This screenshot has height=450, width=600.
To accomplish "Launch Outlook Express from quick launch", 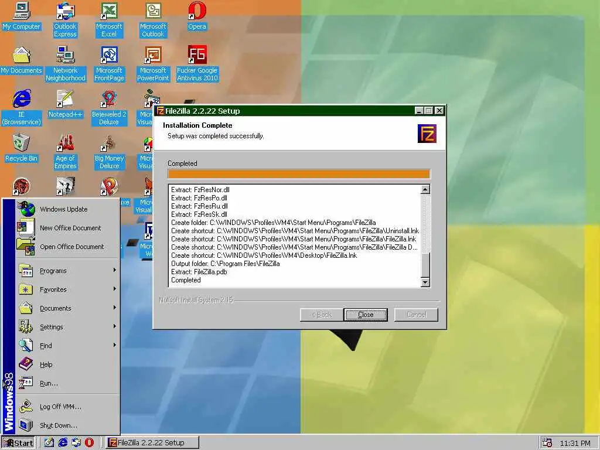I will [x=76, y=442].
